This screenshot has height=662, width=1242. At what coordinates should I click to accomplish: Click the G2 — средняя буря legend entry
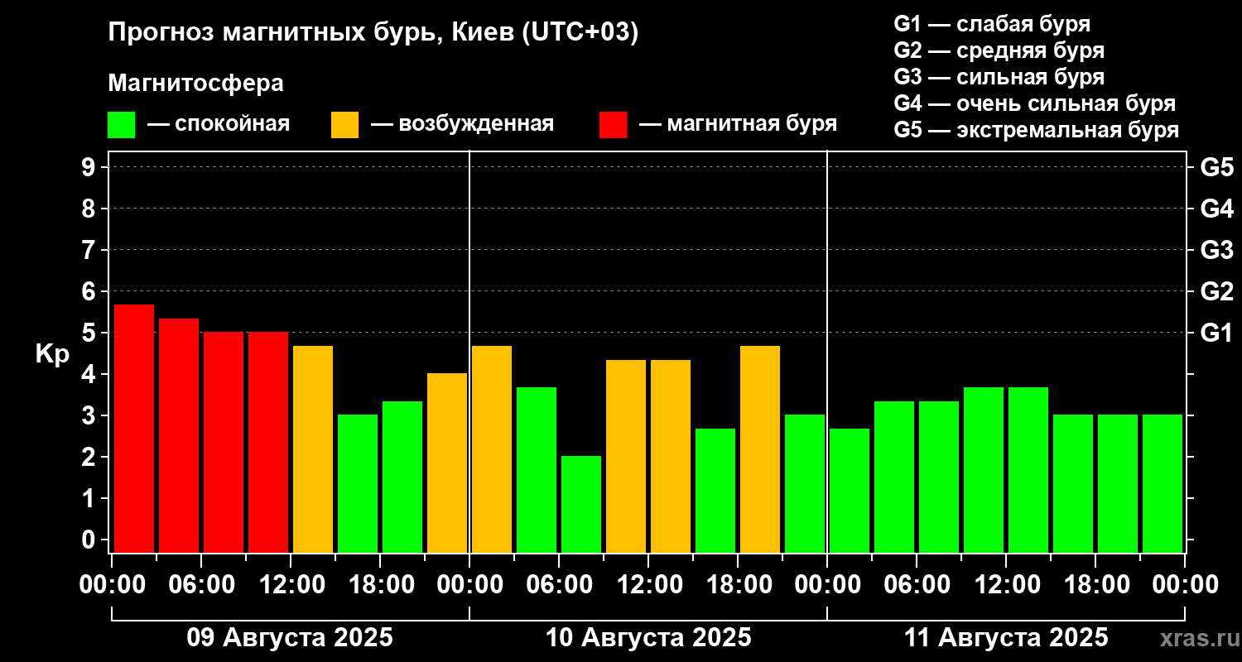999,50
